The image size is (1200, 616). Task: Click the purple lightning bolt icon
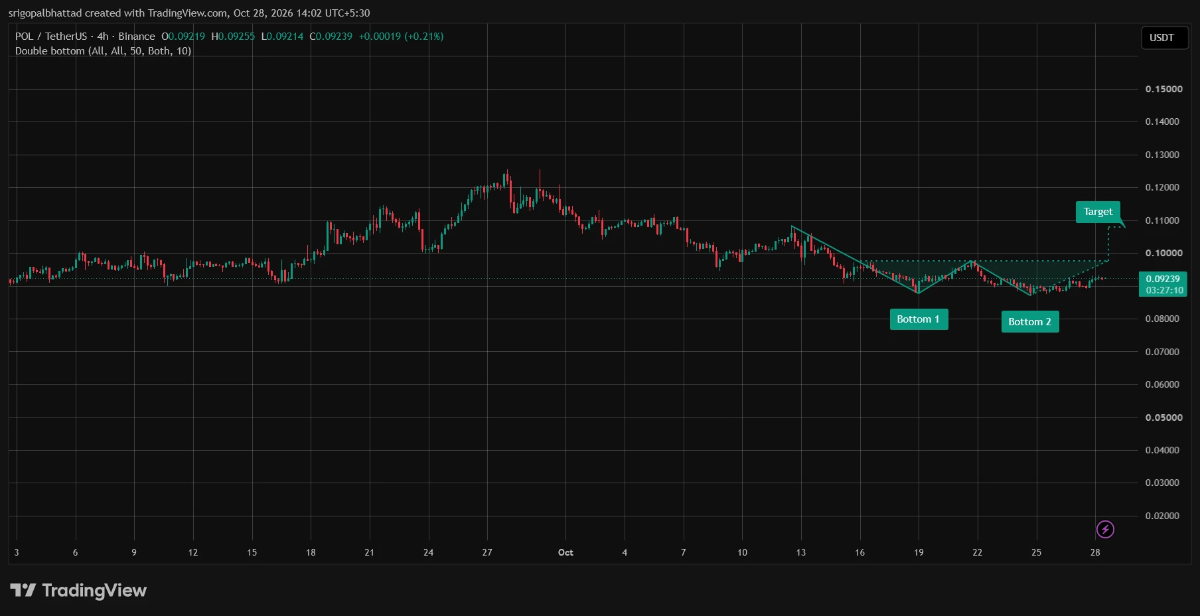(x=1105, y=529)
